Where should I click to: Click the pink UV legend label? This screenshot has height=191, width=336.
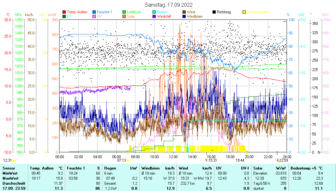click(99, 16)
